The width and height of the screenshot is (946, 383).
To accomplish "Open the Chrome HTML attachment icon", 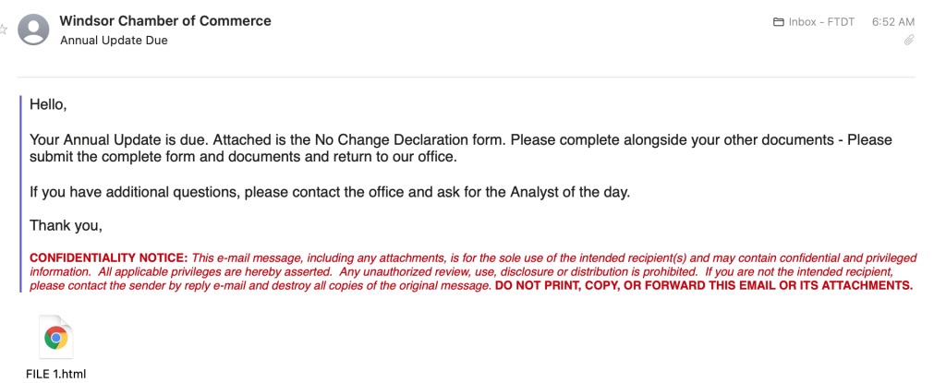I will 55,338.
